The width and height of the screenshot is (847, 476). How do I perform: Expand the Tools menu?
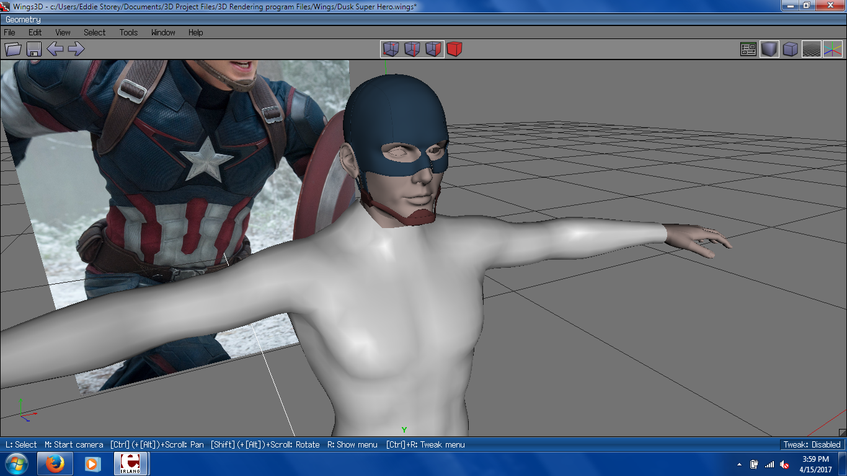pos(128,32)
